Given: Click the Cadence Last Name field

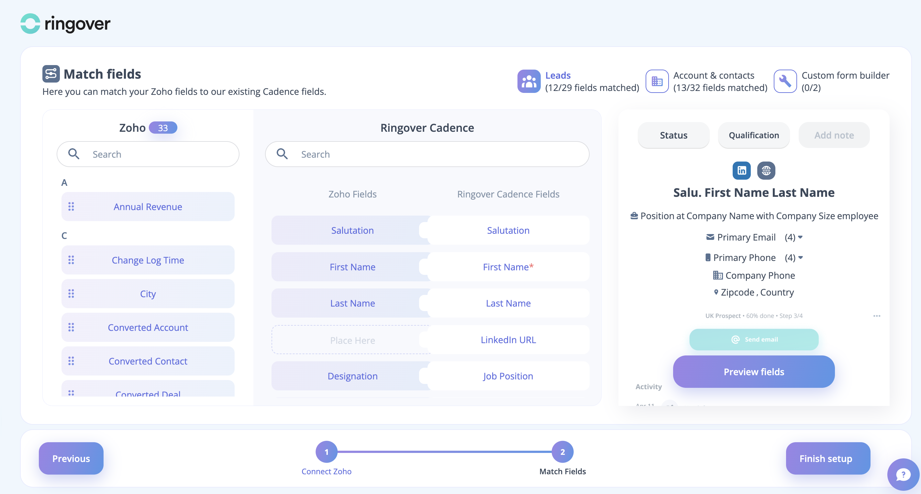Looking at the screenshot, I should click(508, 303).
